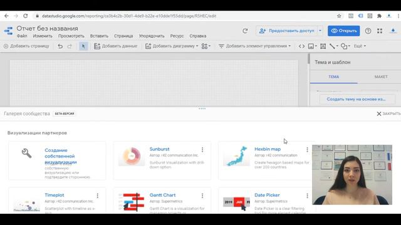Viewport: 401px width, 225px height.
Task: Open the Hexbin map visualization link
Action: tap(268, 149)
